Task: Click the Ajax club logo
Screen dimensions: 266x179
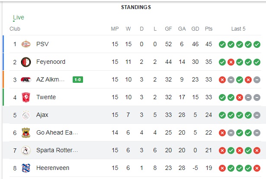Action: 26,115
